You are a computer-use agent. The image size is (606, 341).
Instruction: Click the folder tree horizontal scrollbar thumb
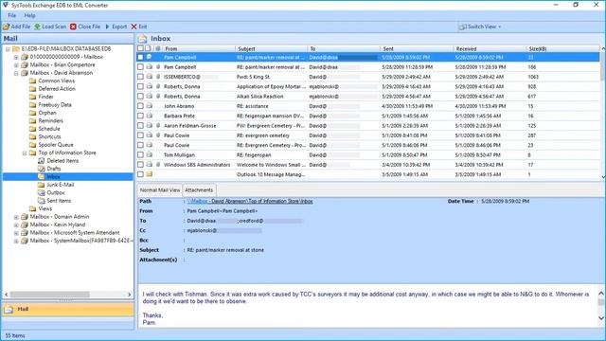(50, 295)
